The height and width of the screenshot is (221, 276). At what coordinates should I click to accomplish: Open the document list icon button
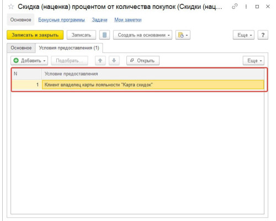(104, 35)
